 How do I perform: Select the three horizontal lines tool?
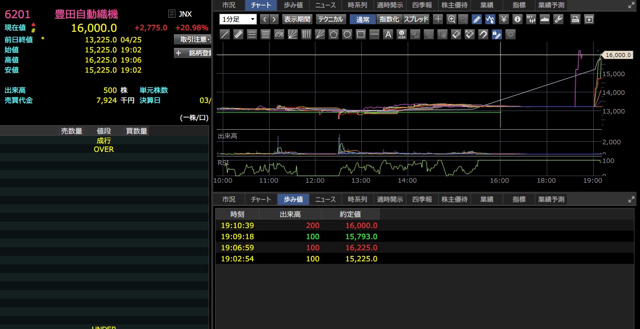pos(252,34)
